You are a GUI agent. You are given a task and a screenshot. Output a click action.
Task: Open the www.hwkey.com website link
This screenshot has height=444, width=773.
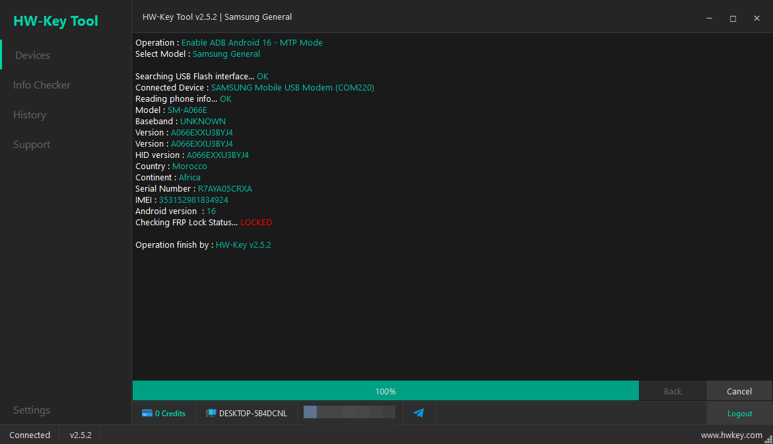(731, 435)
